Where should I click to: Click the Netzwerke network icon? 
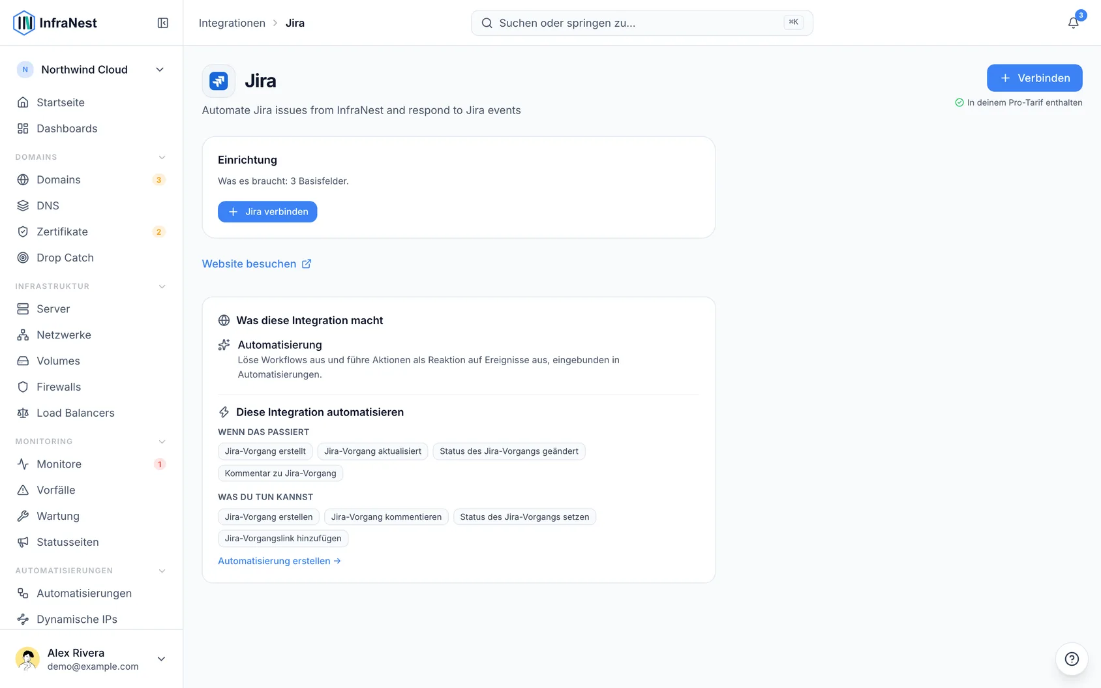tap(23, 335)
